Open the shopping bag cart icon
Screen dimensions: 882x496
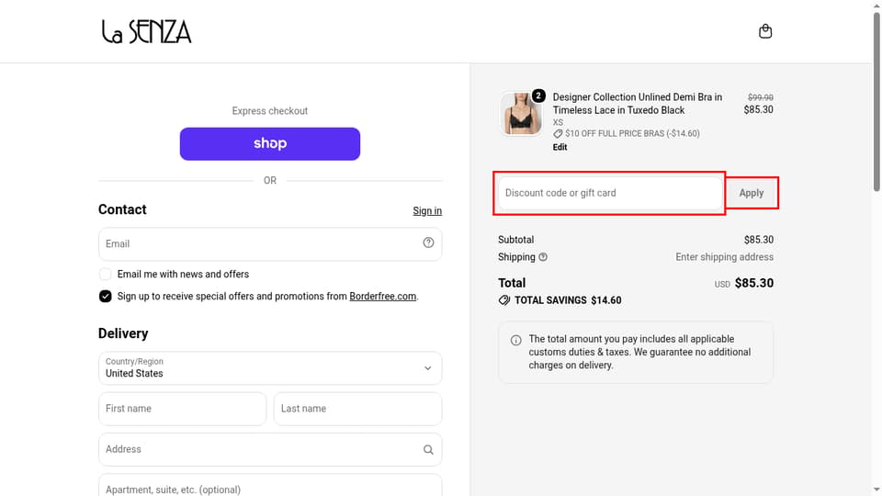pos(765,31)
